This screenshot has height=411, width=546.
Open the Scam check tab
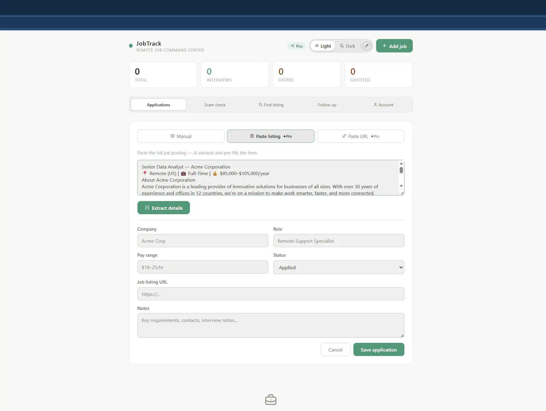tap(215, 105)
